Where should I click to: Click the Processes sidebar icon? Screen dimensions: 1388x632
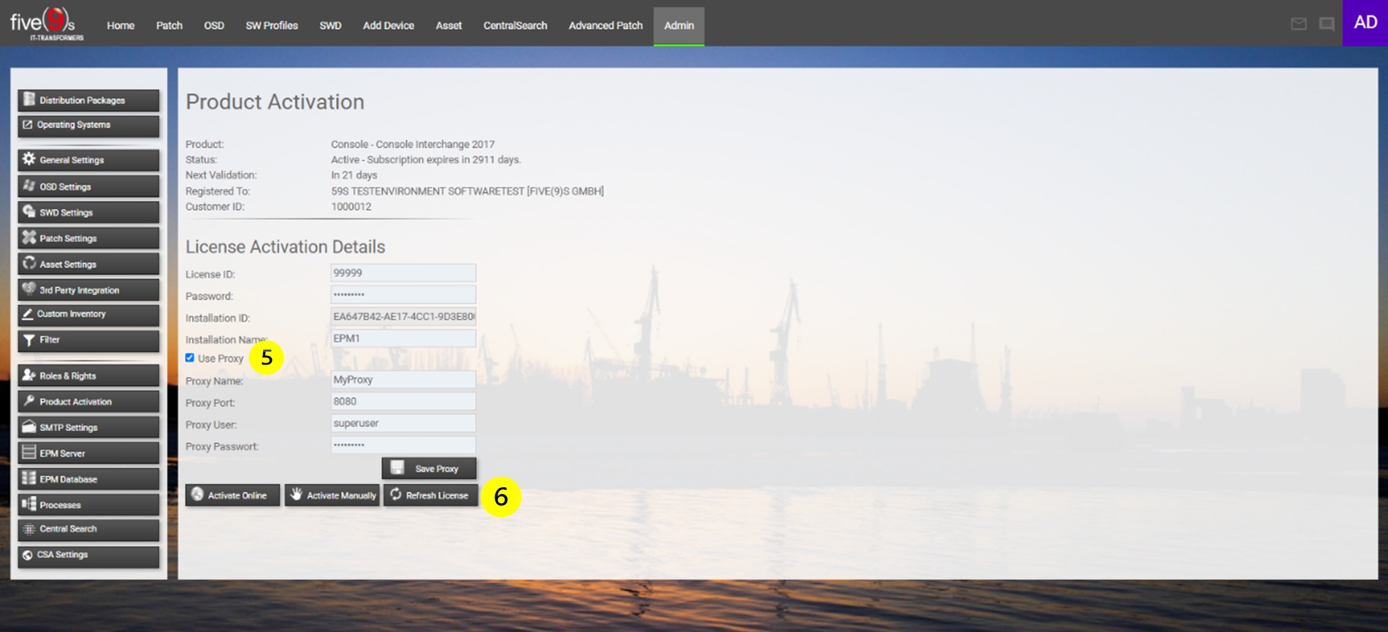click(29, 504)
